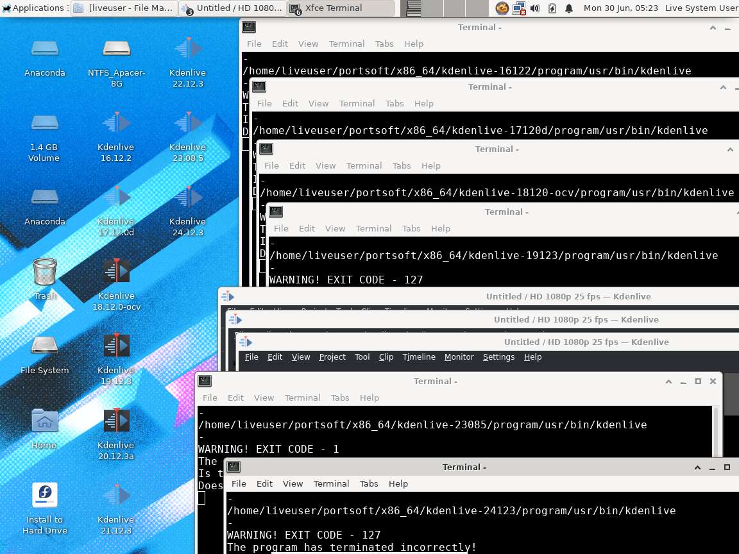The height and width of the screenshot is (554, 739).
Task: Select the NTFS_Apacer-8G drive icon
Action: 116,62
